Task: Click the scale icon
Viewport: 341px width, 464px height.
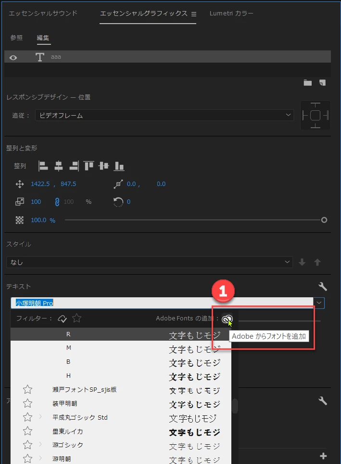Action: [20, 202]
